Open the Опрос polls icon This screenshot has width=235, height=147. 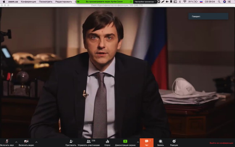(107, 141)
